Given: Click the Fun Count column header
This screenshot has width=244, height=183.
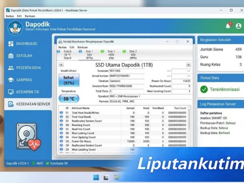Looking at the screenshot, I should pyautogui.click(x=180, y=108).
